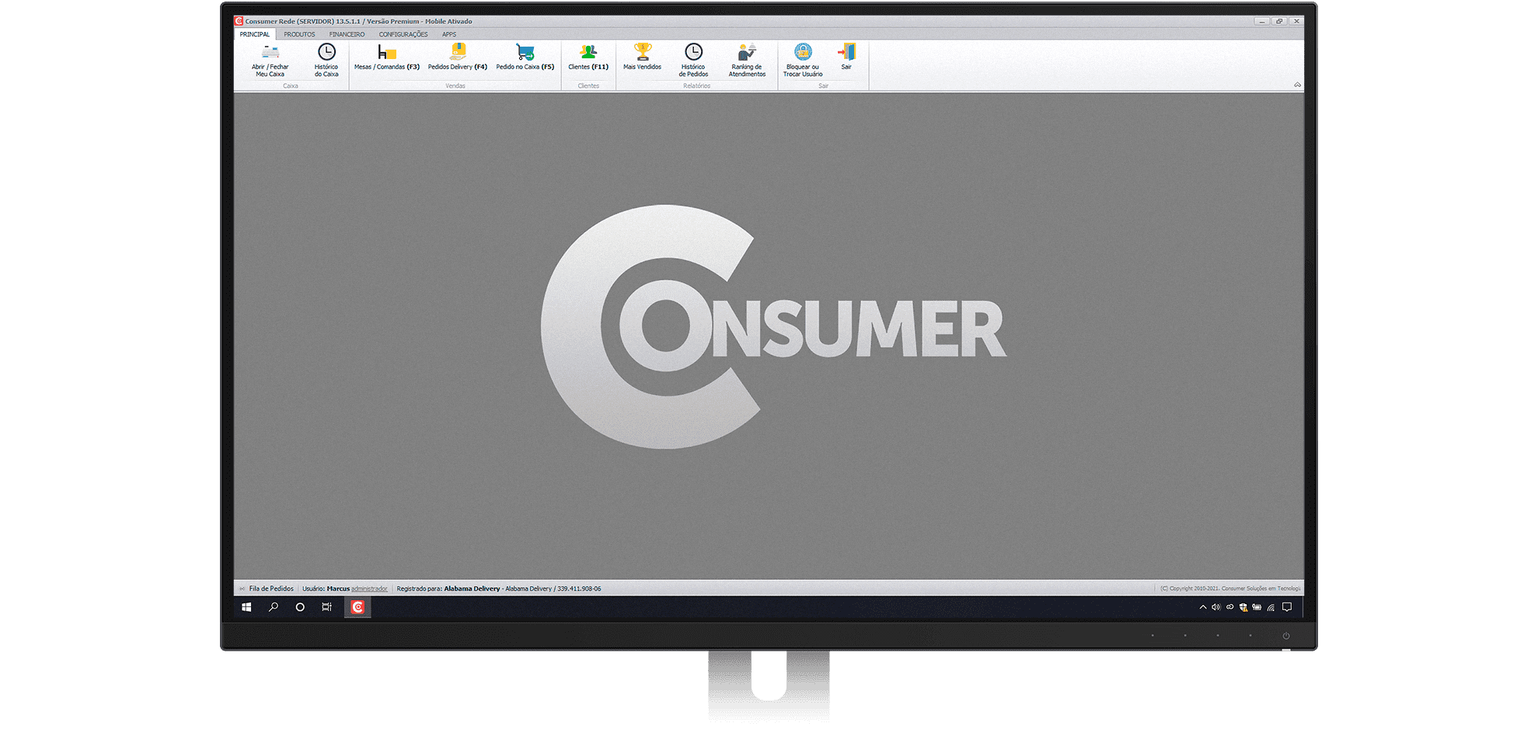
Task: Switch to the PRINCIPAL tab
Action: click(254, 34)
